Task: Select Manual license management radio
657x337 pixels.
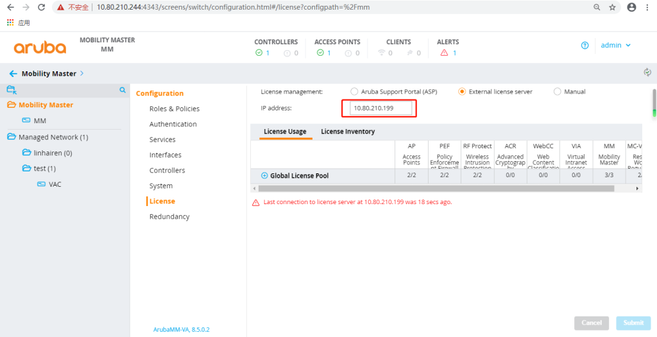Action: click(x=558, y=91)
